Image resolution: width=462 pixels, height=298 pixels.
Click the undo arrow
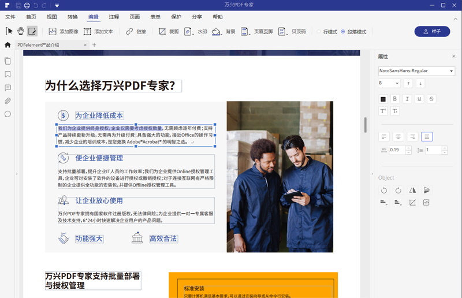(36, 5)
